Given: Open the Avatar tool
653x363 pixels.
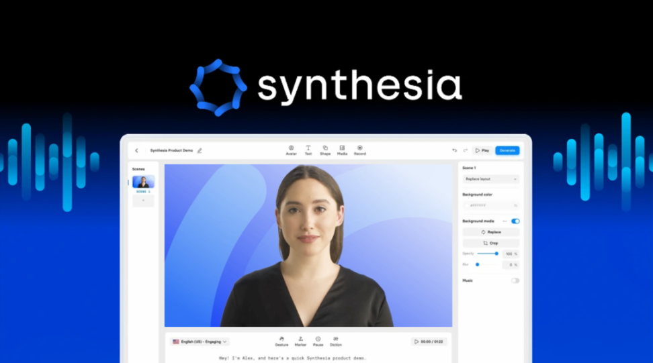Looking at the screenshot, I should 291,150.
